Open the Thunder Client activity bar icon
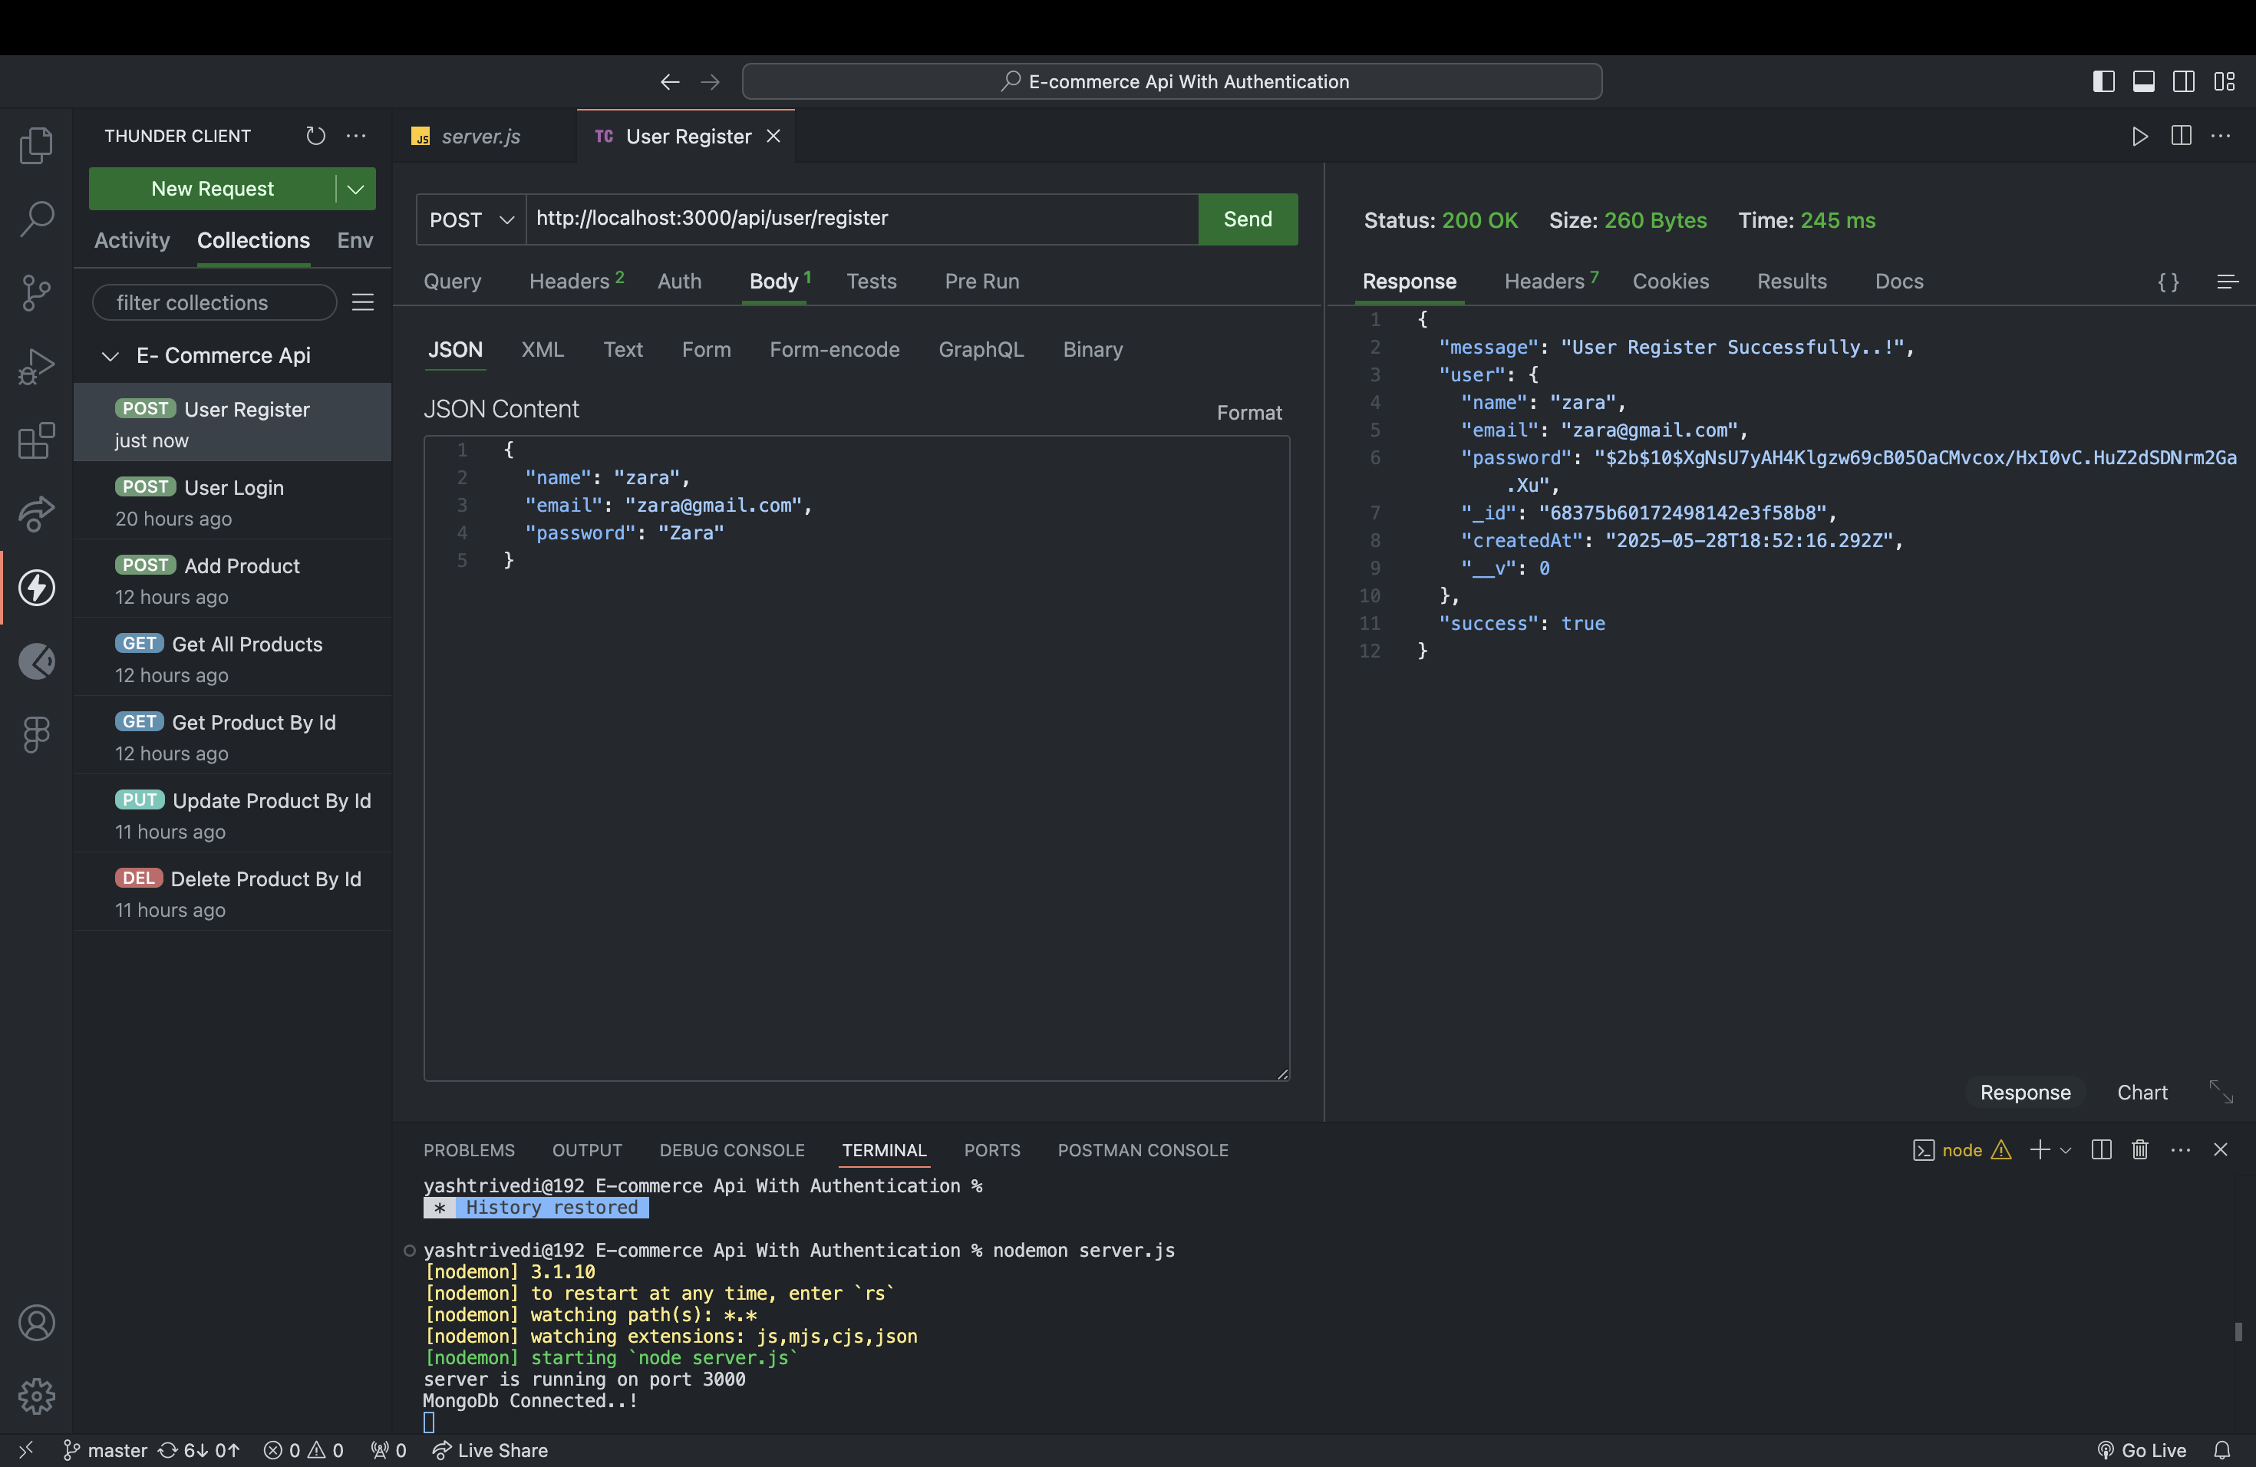Screen dimensions: 2256x1467 click(x=36, y=588)
